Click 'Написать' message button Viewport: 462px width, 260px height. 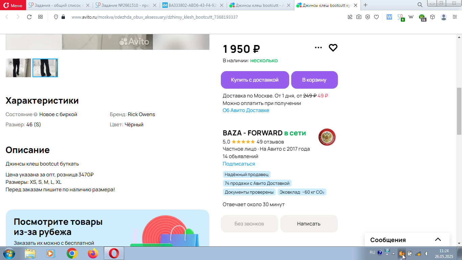(309, 224)
